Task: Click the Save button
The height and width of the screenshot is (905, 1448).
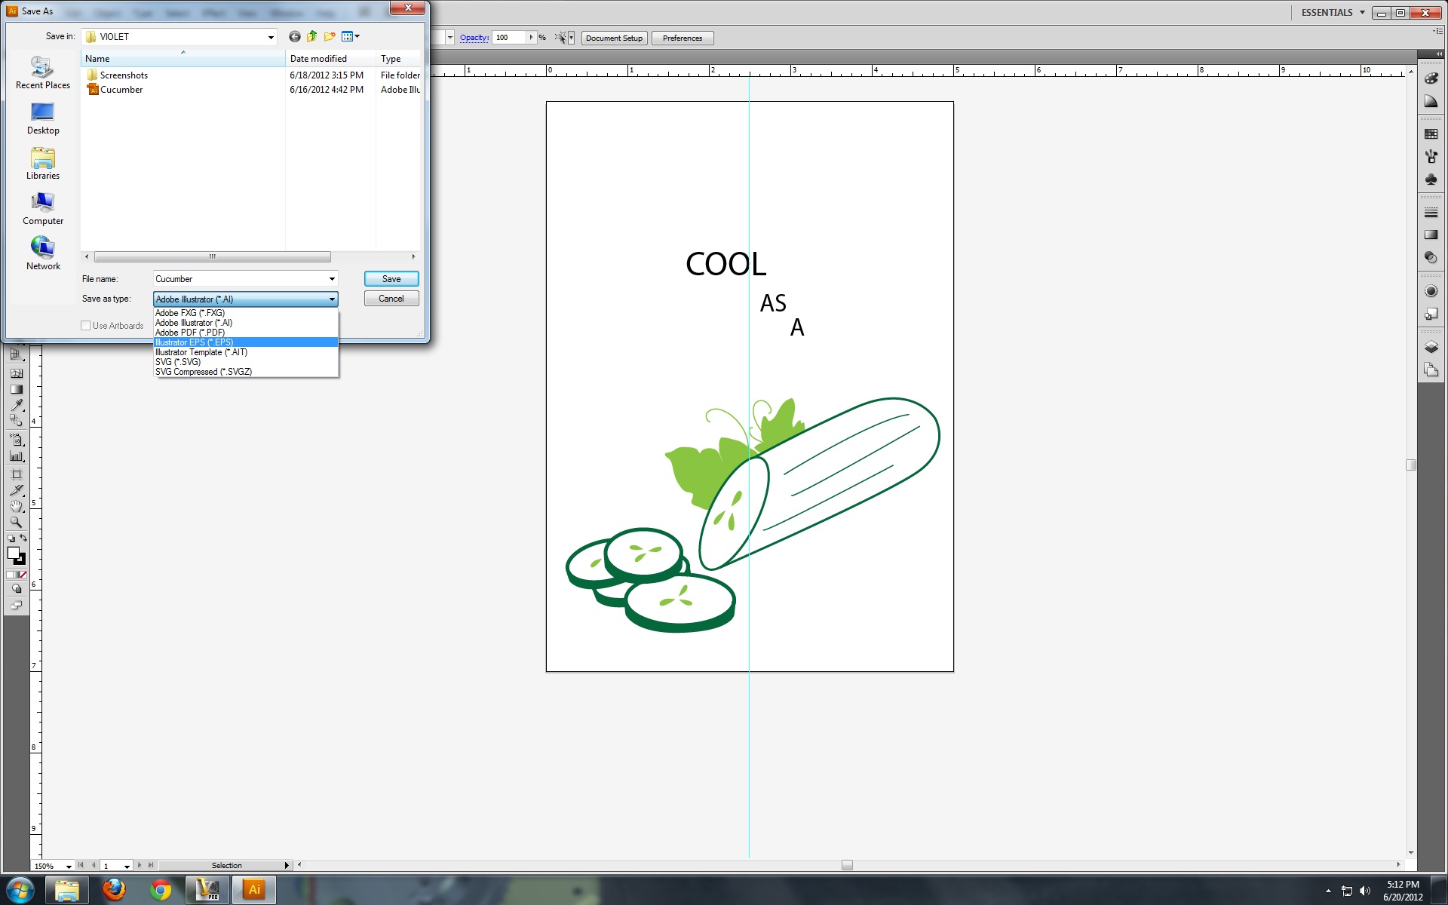Action: 391,279
